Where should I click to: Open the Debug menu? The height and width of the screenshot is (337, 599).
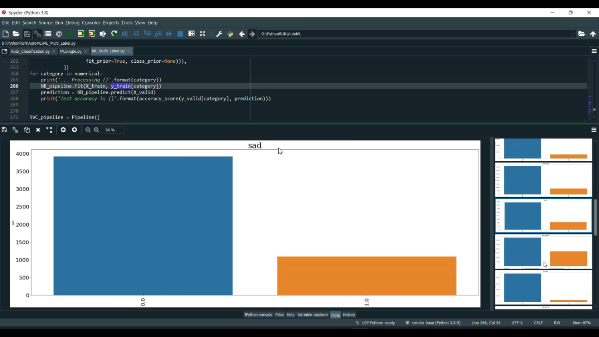point(72,23)
